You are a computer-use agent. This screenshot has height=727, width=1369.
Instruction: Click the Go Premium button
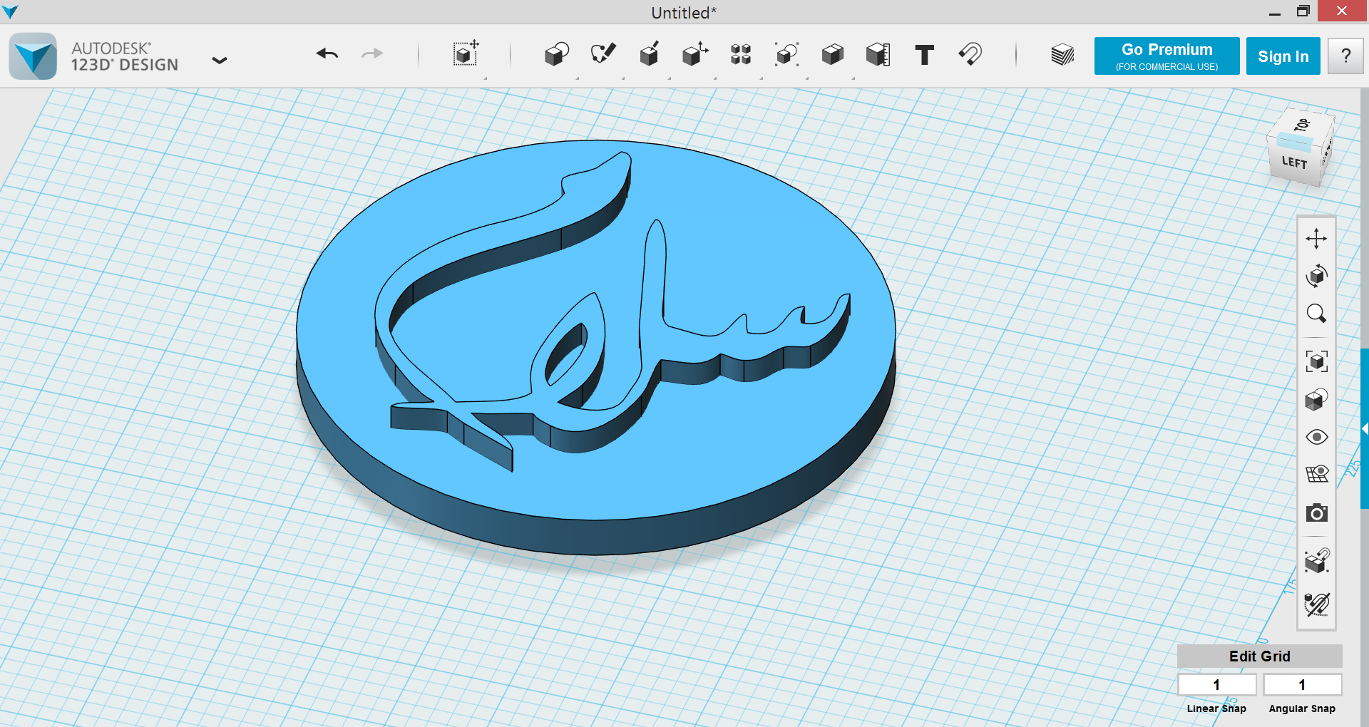pos(1167,56)
